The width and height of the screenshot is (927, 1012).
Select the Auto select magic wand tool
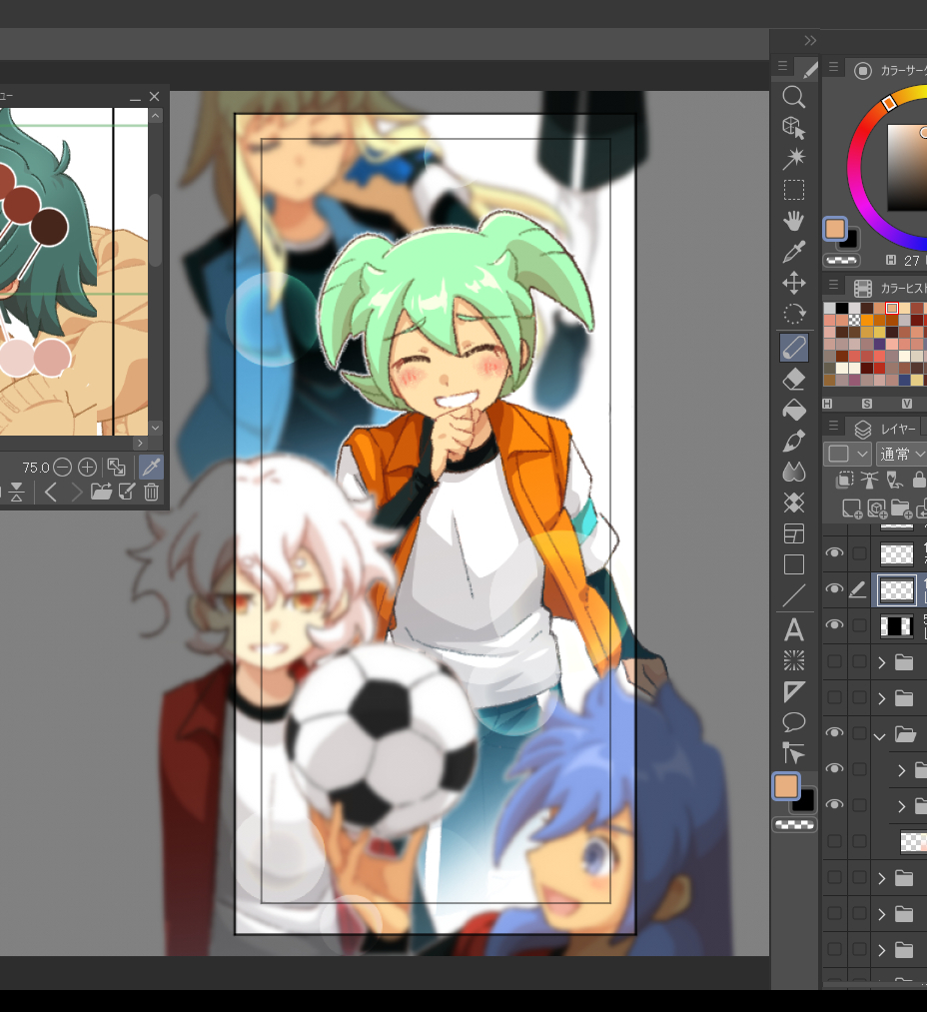tap(793, 158)
